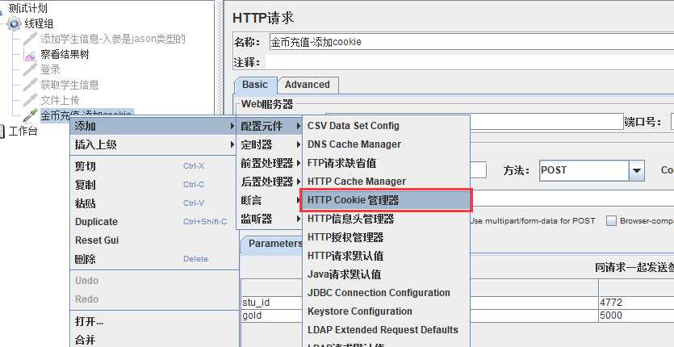Screen dimensions: 674x347
Task: Select the 文件上传 tree node
Action: point(60,100)
